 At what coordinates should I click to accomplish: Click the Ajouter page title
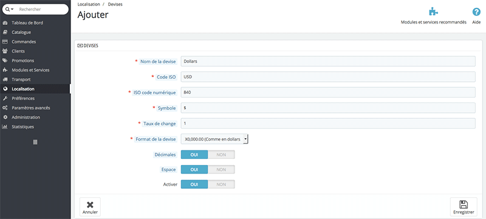[93, 15]
